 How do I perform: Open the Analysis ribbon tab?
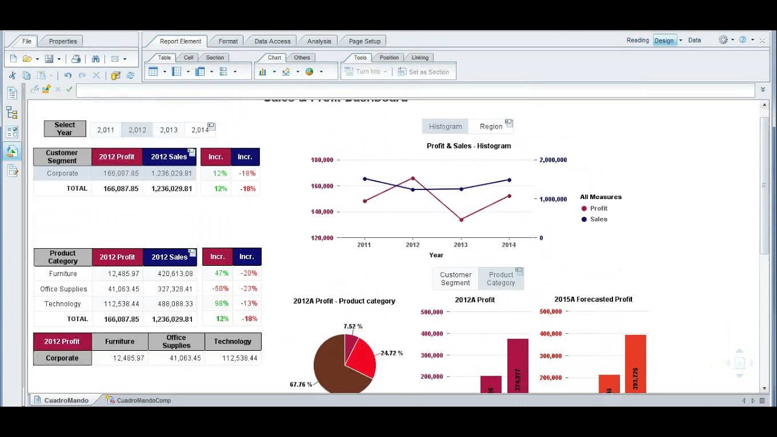[x=319, y=41]
